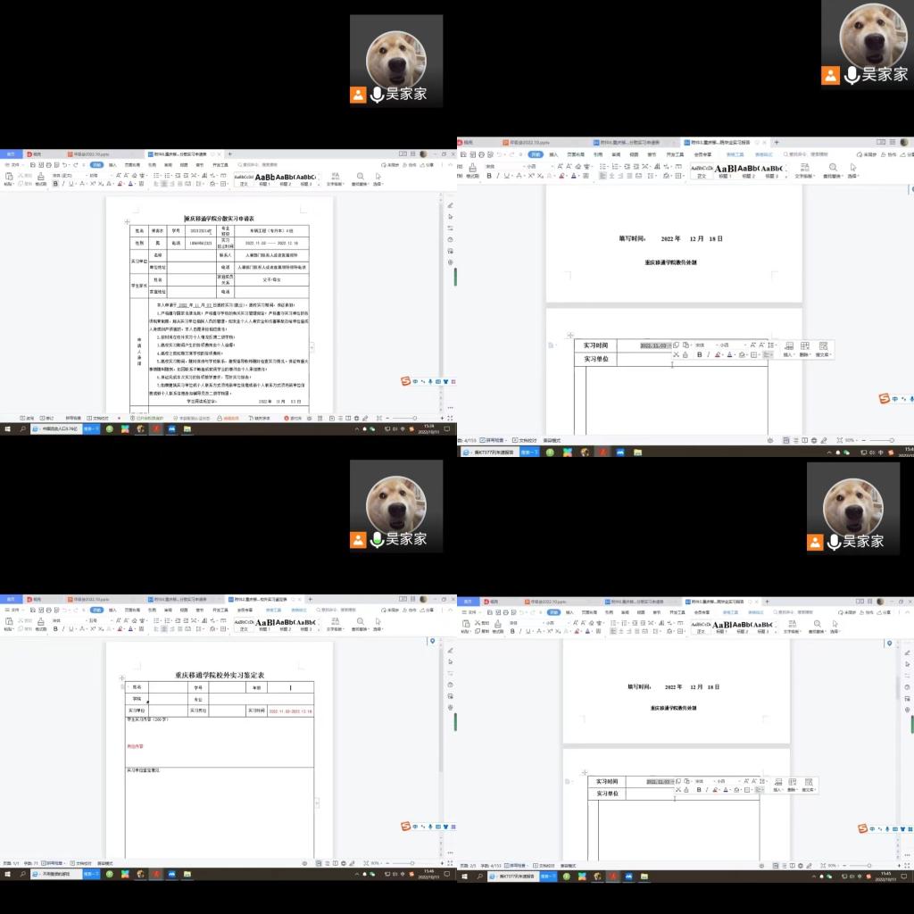Click the 删除 icon in upper-right floating toolbar
Screen dimensions: 914x914
click(x=805, y=347)
